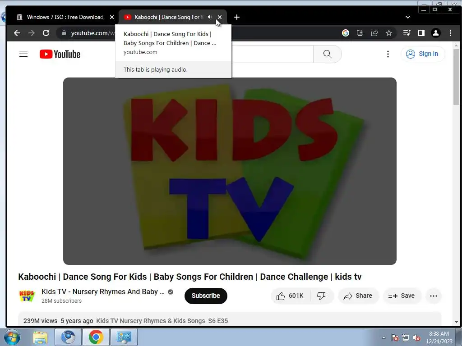Image resolution: width=462 pixels, height=346 pixels.
Task: Open the Action Center flag tray icon
Action: coord(395,338)
